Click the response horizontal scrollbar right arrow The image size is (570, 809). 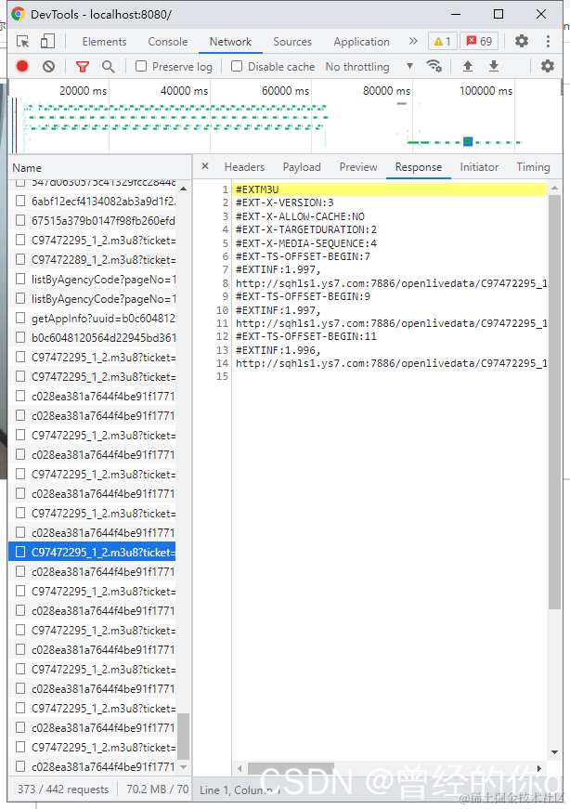539,768
